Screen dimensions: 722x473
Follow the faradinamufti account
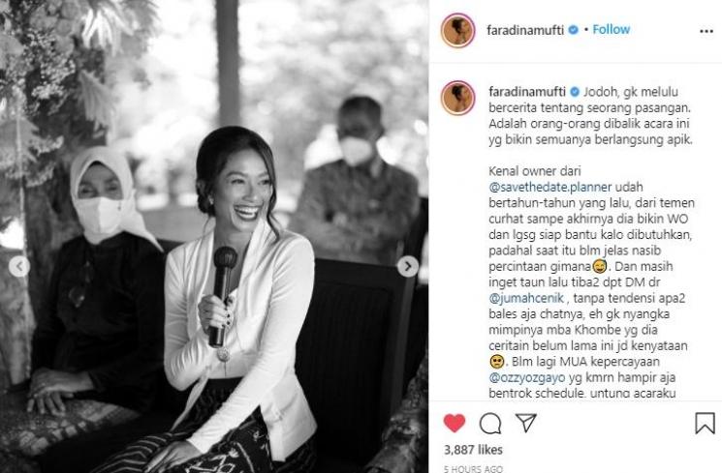[x=611, y=29]
